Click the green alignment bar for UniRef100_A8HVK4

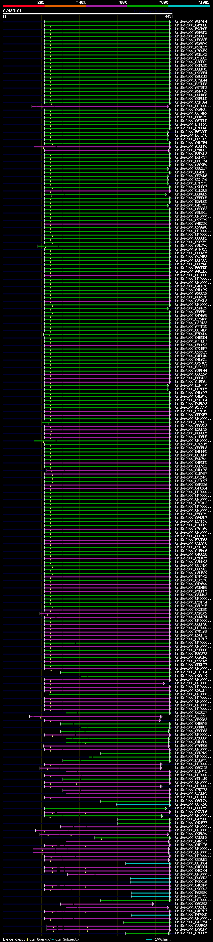(107, 22)
